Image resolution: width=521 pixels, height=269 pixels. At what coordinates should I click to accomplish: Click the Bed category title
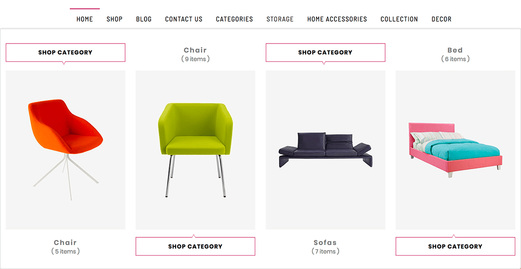click(x=455, y=50)
